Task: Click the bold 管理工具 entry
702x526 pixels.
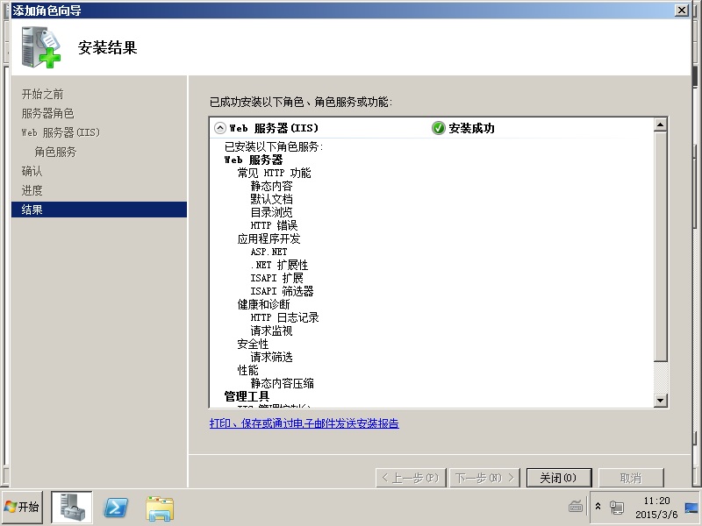Action: point(247,396)
